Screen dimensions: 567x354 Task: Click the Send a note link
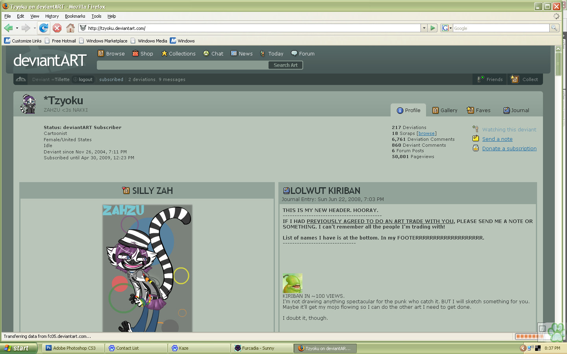coord(497,139)
